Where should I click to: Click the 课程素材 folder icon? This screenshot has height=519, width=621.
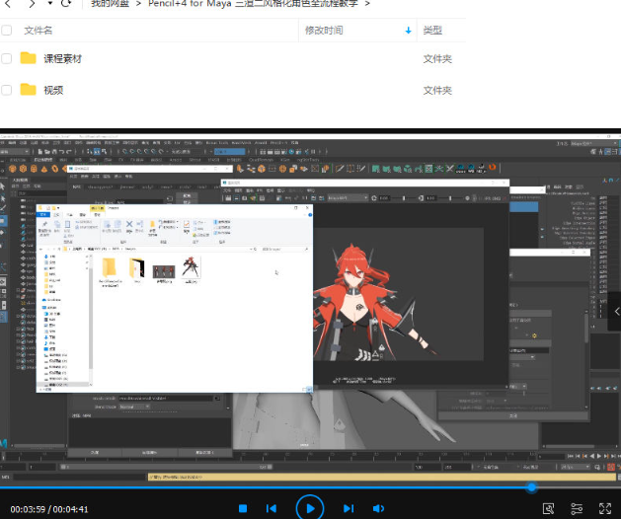pyautogui.click(x=28, y=58)
